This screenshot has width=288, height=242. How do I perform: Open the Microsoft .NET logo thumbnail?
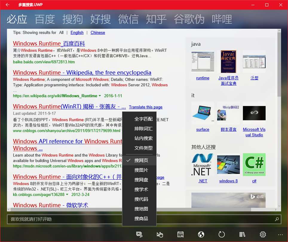[203, 165]
